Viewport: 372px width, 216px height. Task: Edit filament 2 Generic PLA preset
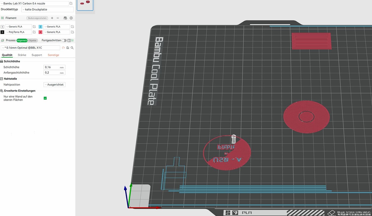tap(72, 27)
